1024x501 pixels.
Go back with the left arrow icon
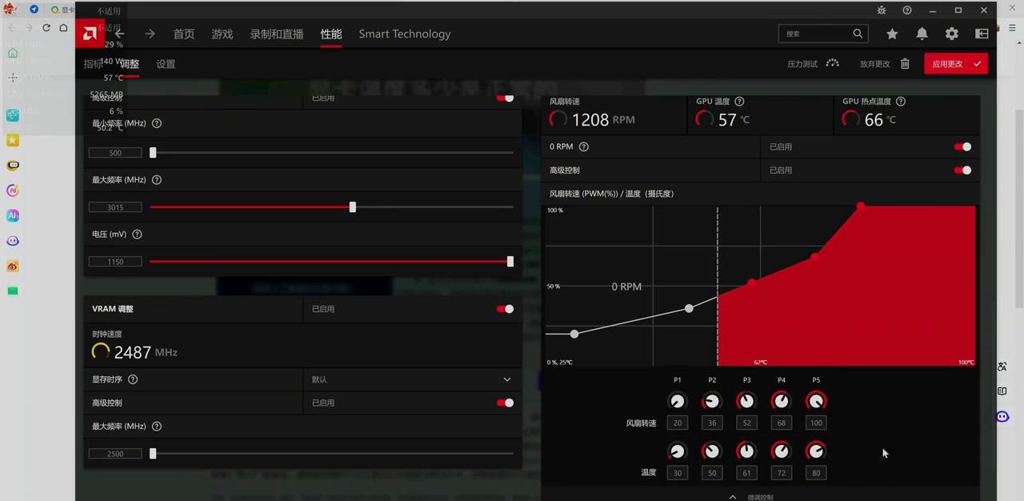click(x=119, y=34)
